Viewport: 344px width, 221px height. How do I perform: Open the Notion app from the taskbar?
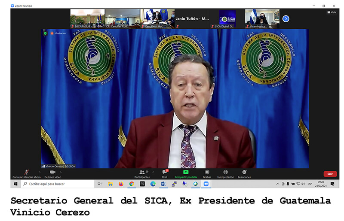142,184
